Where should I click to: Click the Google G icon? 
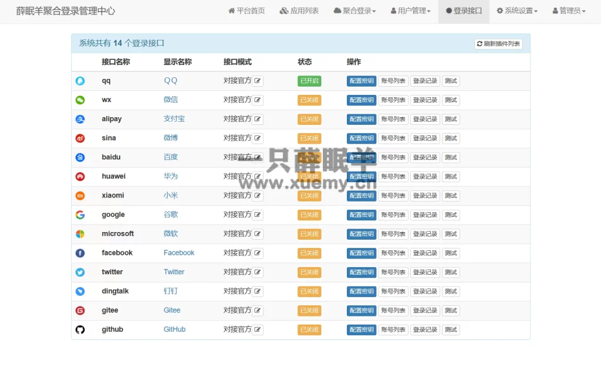(x=80, y=214)
